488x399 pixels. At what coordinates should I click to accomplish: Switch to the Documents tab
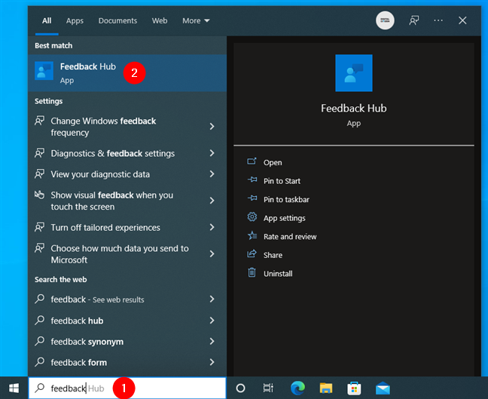(117, 21)
